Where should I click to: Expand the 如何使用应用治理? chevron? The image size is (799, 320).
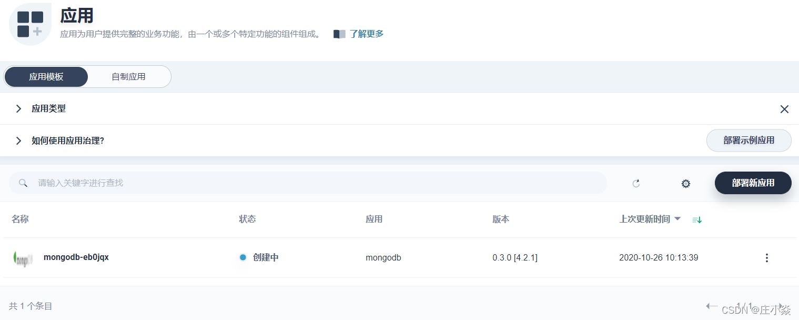click(18, 141)
